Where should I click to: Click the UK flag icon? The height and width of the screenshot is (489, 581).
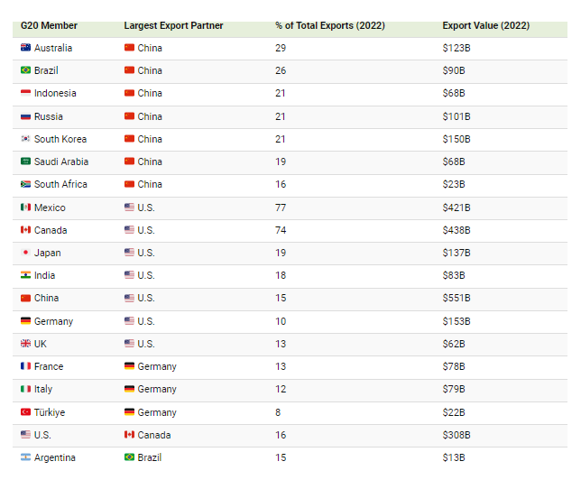click(x=25, y=344)
